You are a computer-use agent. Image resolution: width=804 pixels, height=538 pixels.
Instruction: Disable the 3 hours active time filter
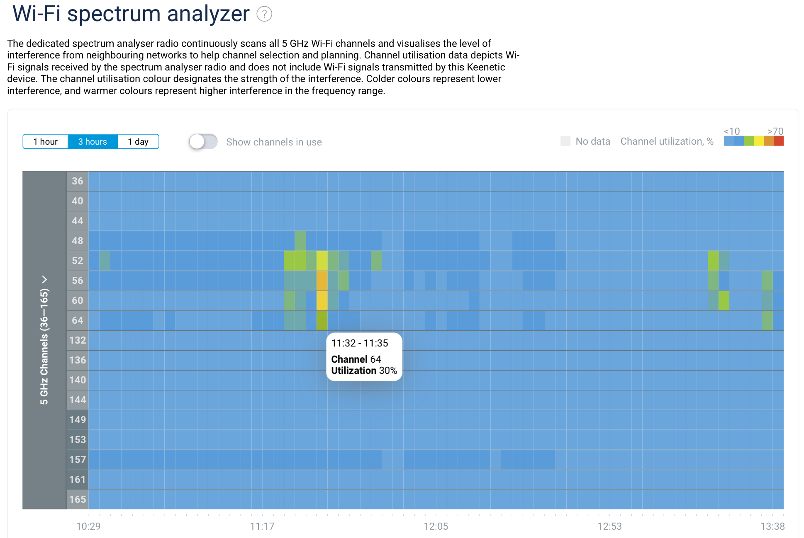tap(91, 142)
